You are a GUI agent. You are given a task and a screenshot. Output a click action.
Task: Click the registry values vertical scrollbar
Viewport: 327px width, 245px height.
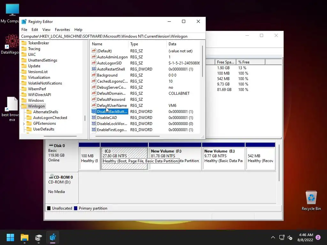coord(202,61)
